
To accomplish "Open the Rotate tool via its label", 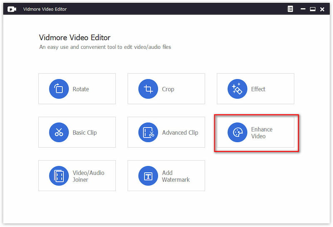I will pos(81,89).
